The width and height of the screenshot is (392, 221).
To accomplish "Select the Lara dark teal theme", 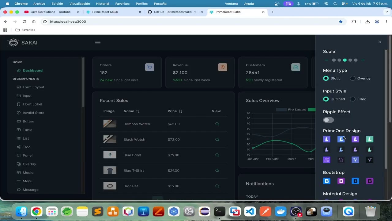I will coord(370,150).
